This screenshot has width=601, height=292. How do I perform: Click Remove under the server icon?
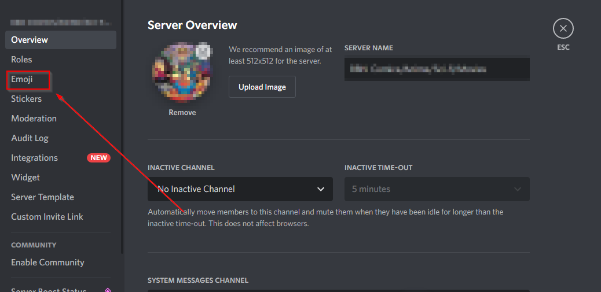[182, 113]
